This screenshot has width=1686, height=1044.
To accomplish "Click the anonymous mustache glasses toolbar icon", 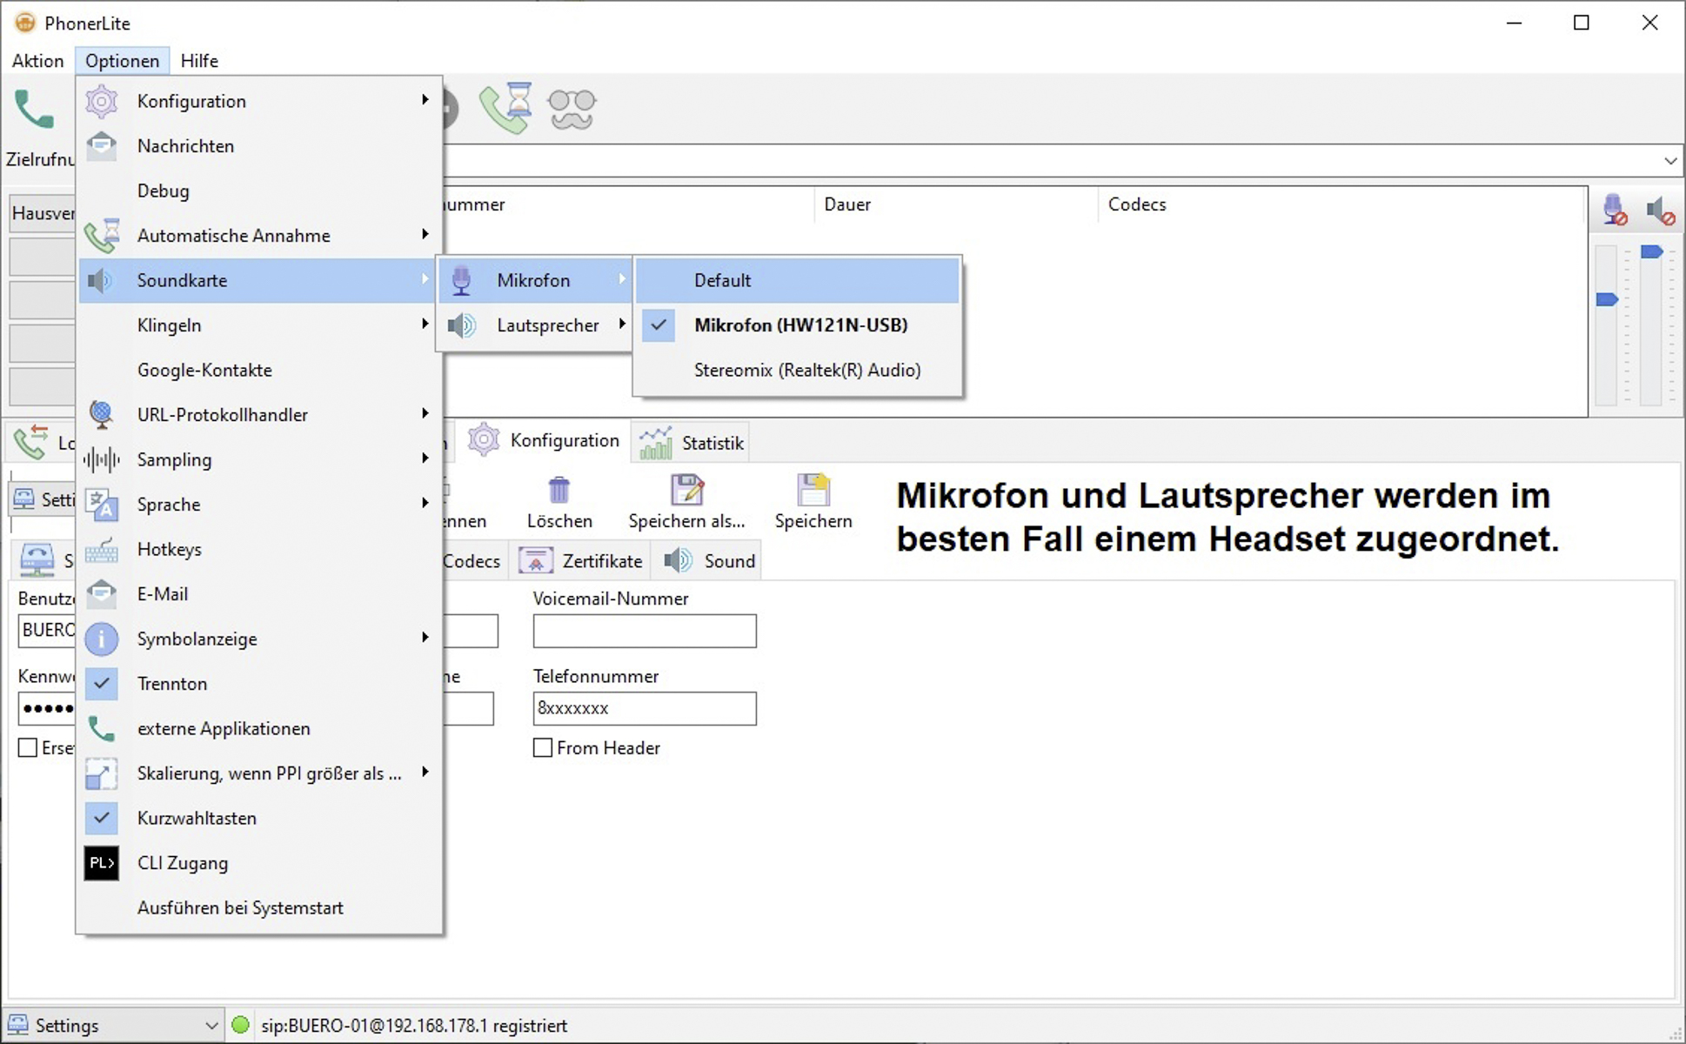I will (572, 109).
